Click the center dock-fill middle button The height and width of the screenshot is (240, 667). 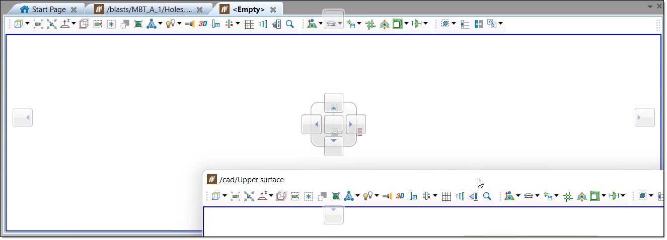[x=333, y=124]
